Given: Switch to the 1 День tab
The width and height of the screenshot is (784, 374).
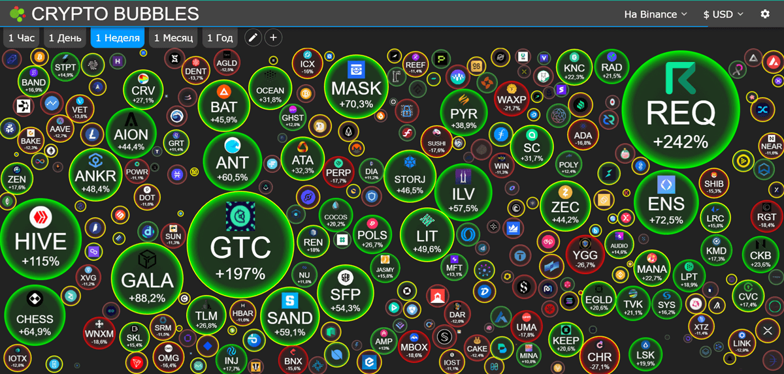Looking at the screenshot, I should [x=65, y=38].
